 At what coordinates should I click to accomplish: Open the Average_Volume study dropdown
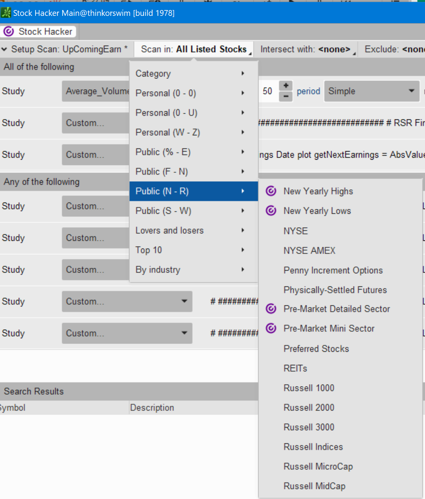tap(96, 91)
